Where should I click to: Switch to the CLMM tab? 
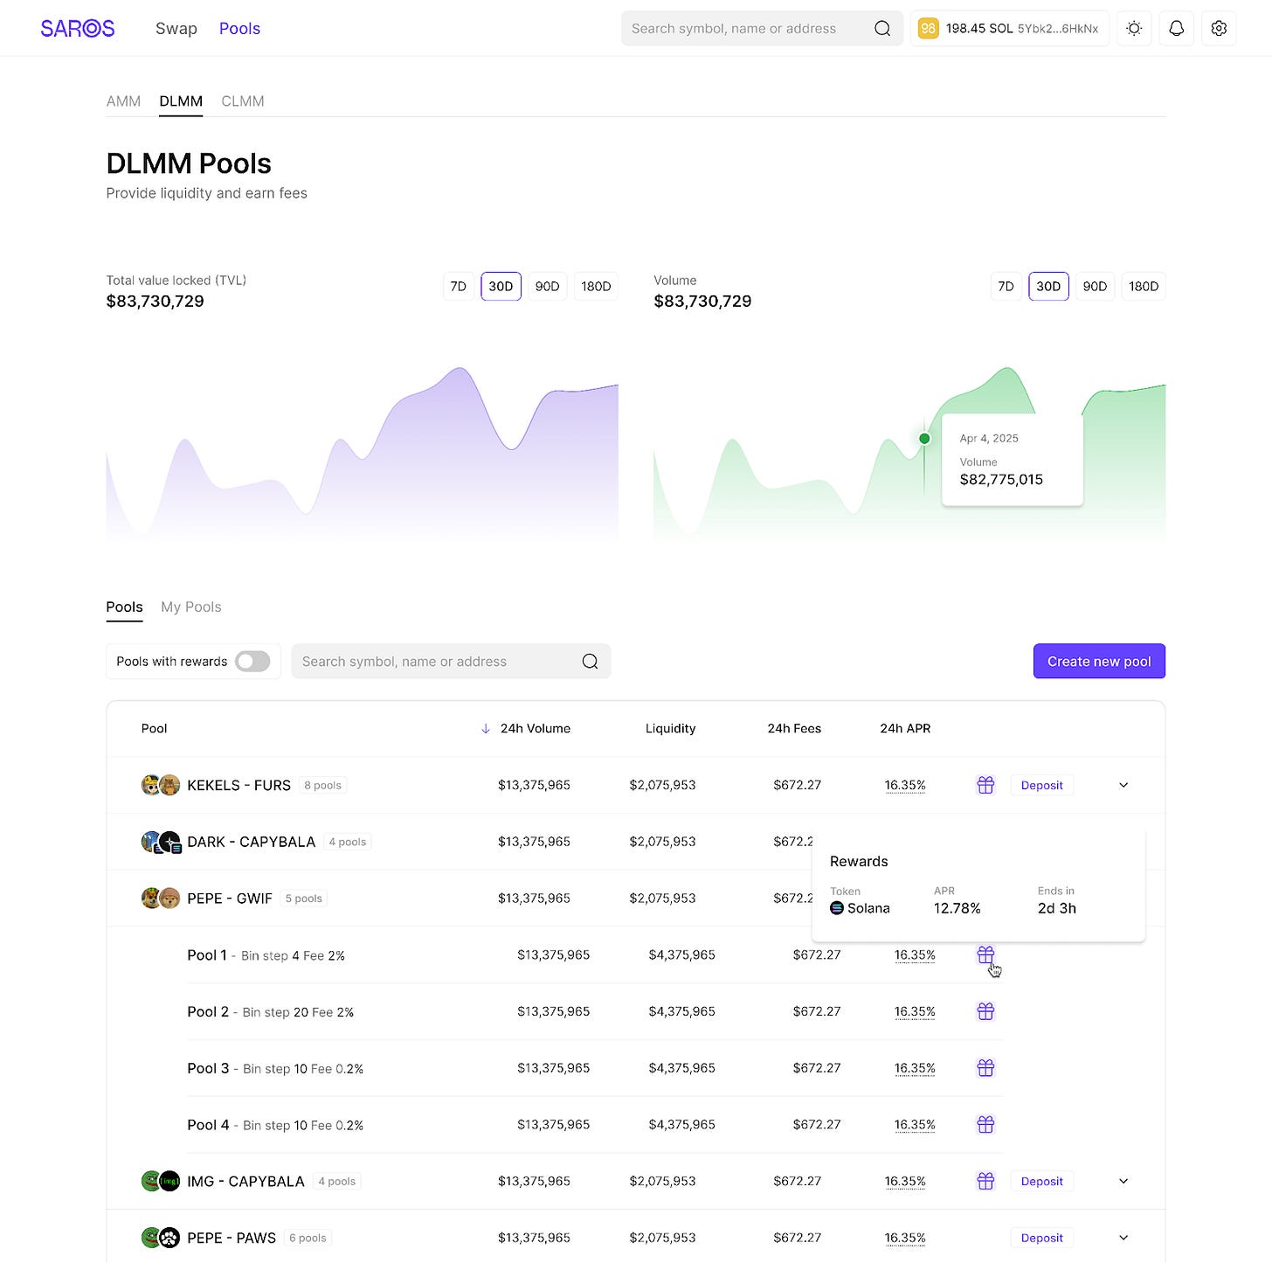click(x=243, y=101)
